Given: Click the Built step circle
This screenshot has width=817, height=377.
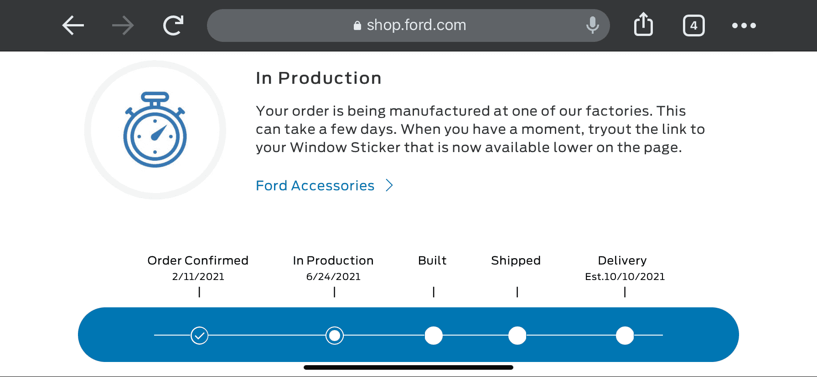Looking at the screenshot, I should tap(434, 336).
